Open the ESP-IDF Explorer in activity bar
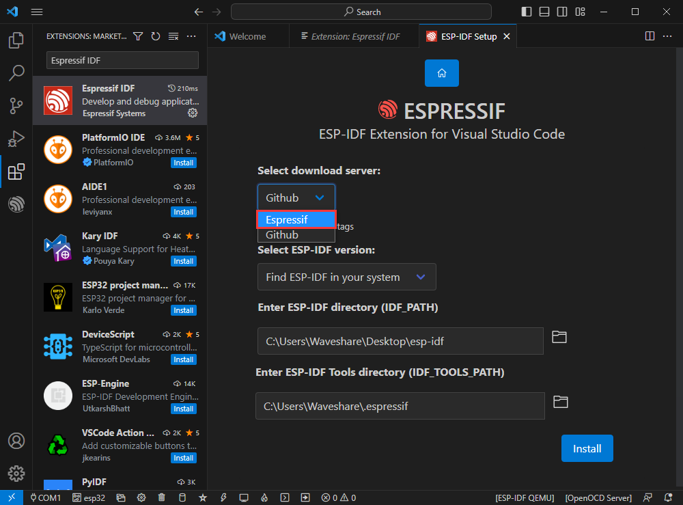Image resolution: width=683 pixels, height=505 pixels. click(x=16, y=204)
